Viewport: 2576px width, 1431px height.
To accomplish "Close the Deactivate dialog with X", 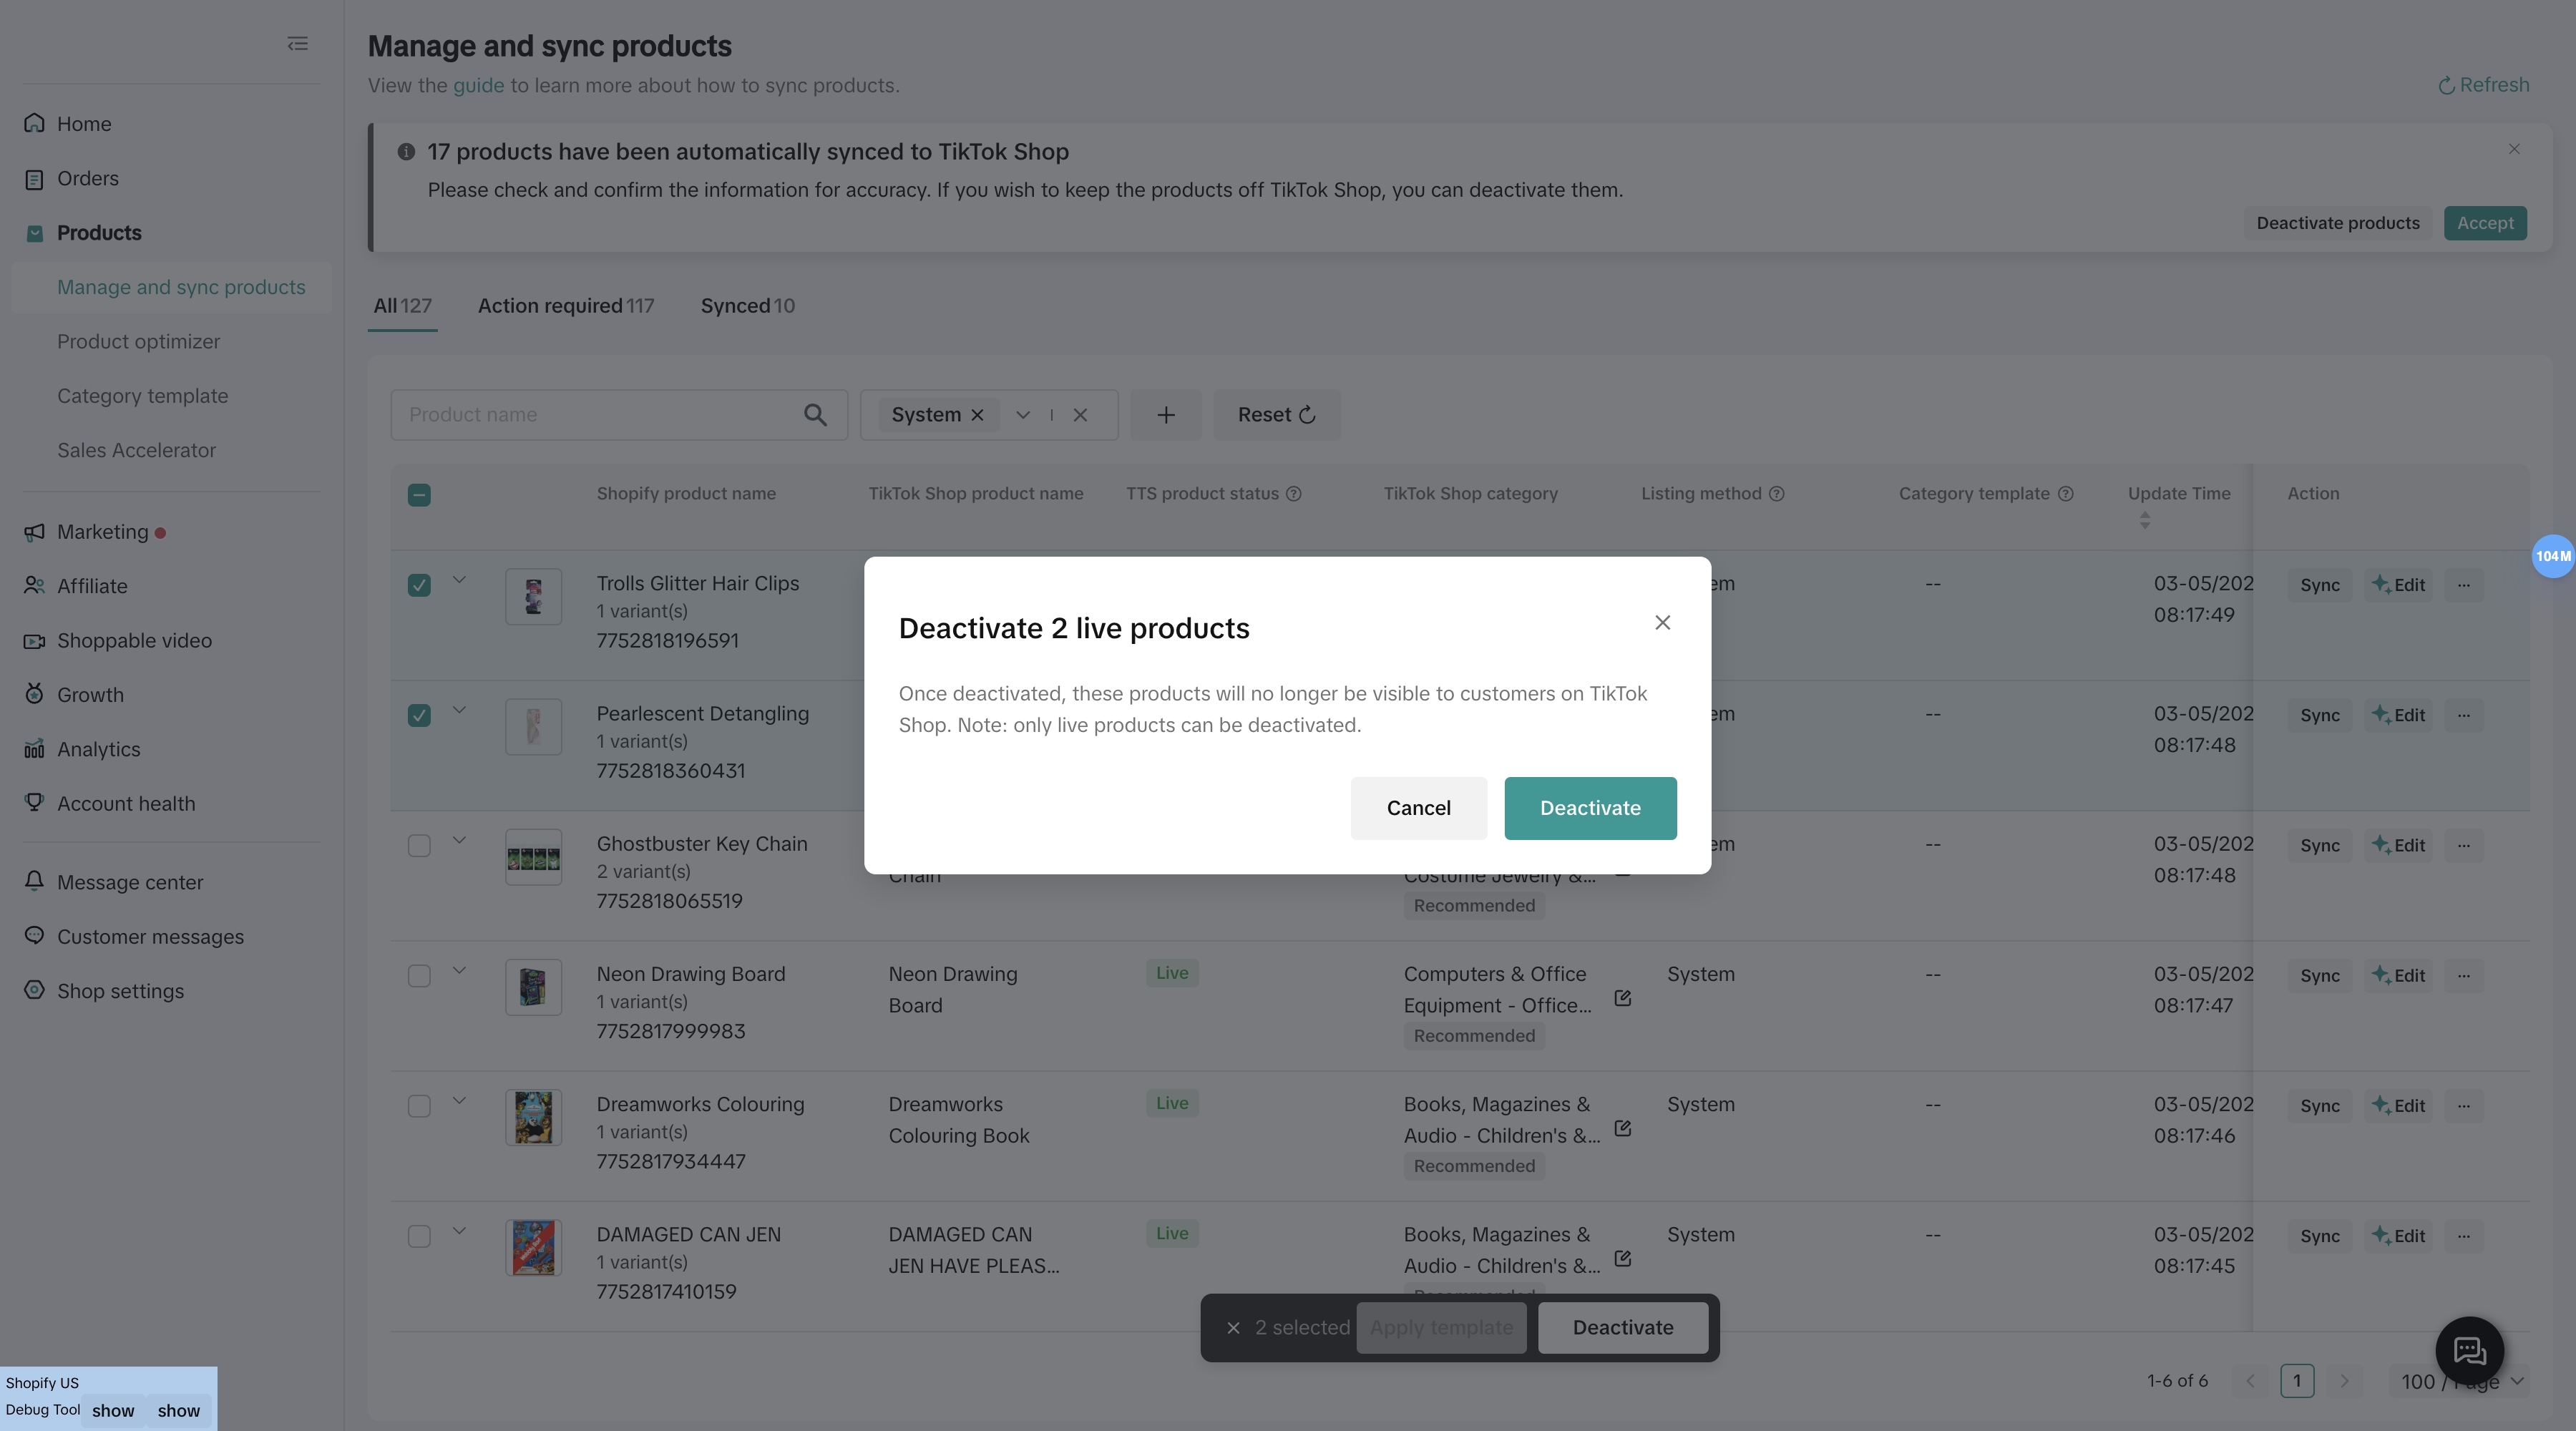I will point(1662,623).
